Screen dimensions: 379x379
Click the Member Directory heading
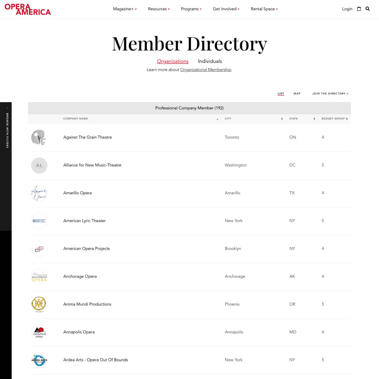(x=189, y=44)
